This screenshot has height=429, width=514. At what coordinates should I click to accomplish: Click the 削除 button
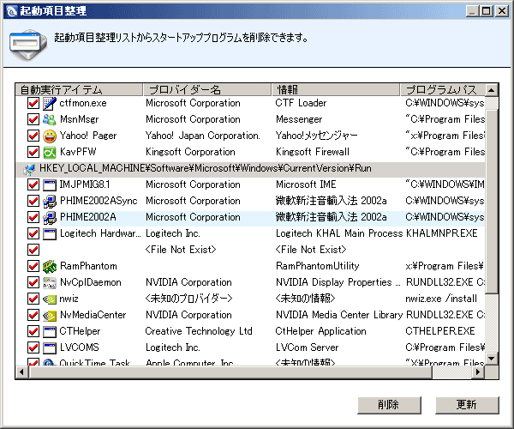point(389,405)
